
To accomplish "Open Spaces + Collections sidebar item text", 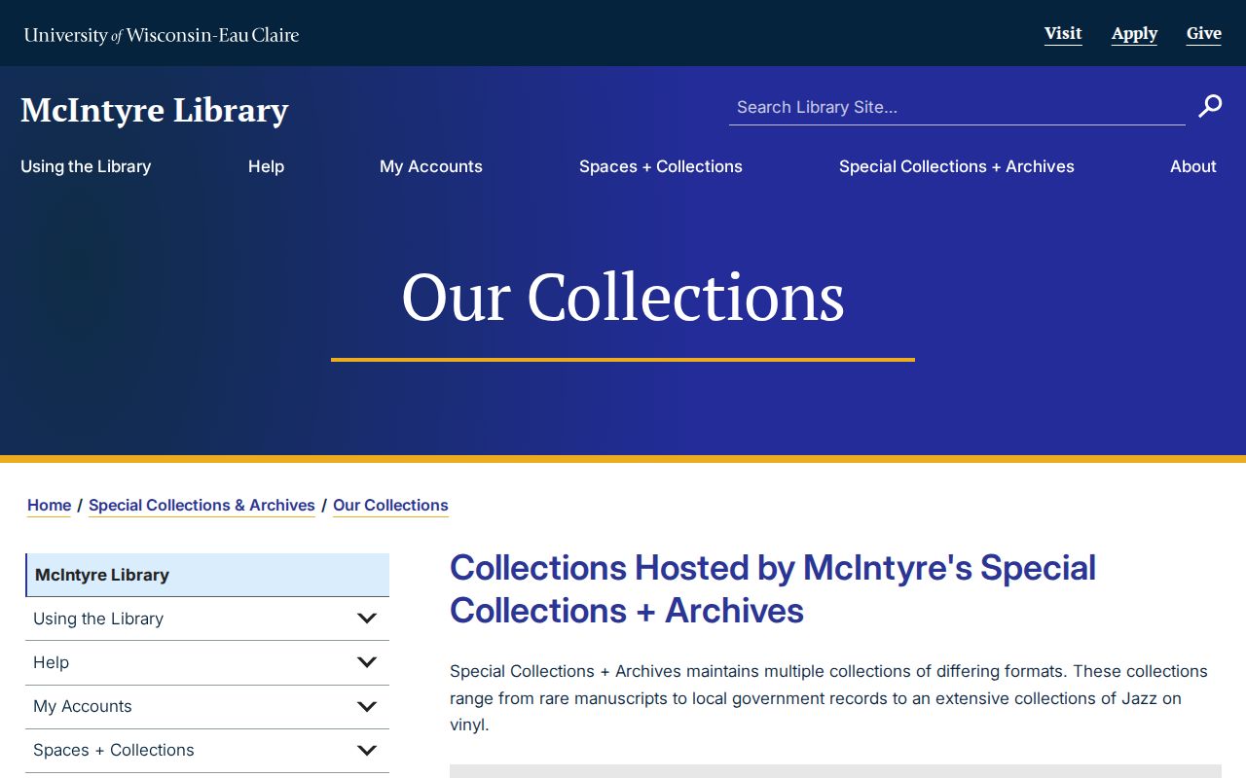I will click(114, 750).
